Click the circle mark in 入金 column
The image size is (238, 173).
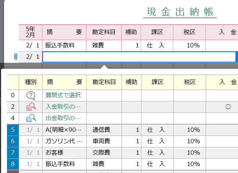[x=228, y=107]
